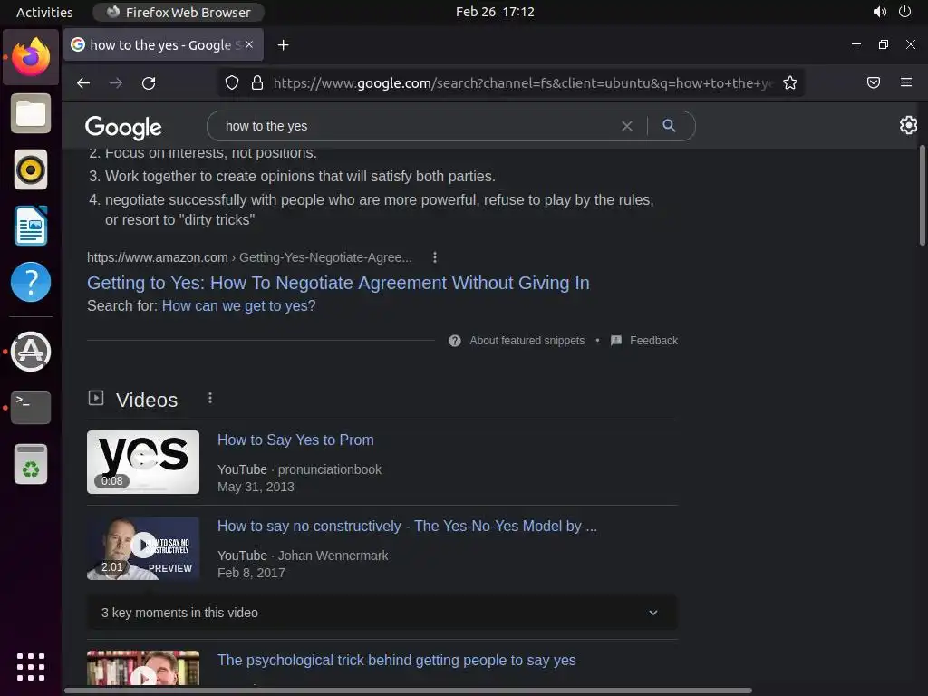Click the Google logo
Image resolution: width=928 pixels, height=696 pixels.
pos(123,127)
